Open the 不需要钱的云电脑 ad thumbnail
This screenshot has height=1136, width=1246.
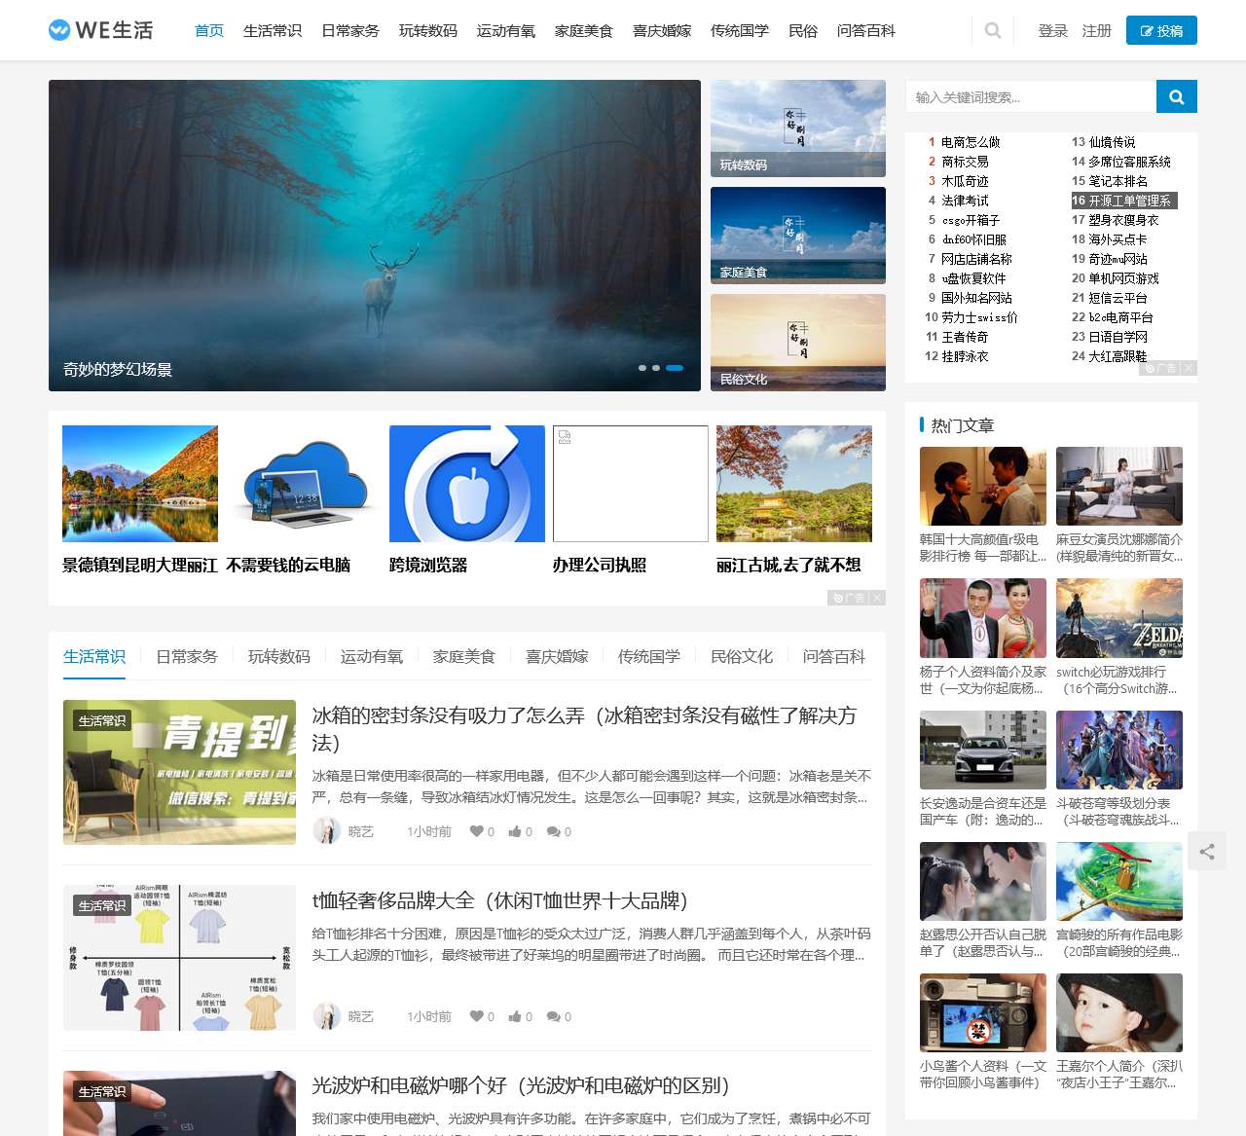304,484
